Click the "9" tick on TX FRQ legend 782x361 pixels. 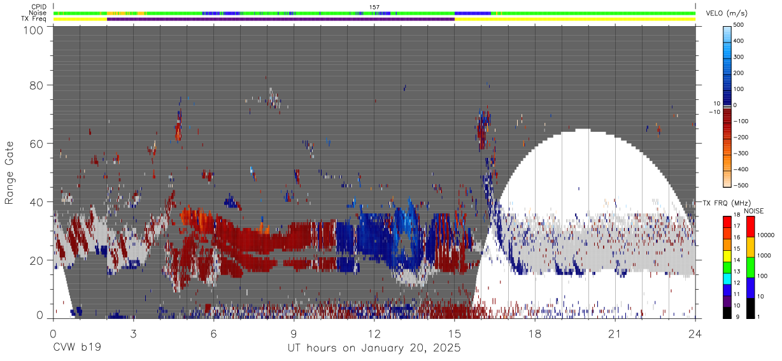tap(736, 316)
